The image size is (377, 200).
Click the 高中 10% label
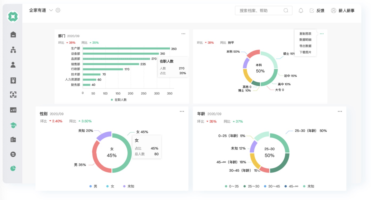coord(284,84)
